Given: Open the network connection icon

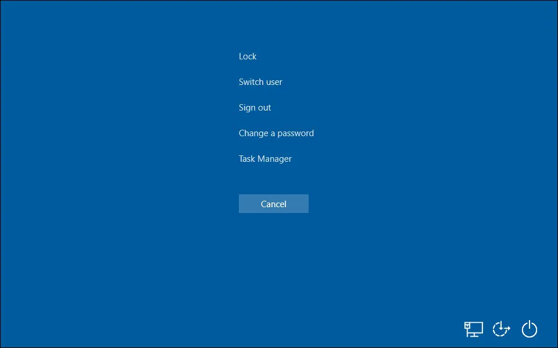Looking at the screenshot, I should click(473, 329).
